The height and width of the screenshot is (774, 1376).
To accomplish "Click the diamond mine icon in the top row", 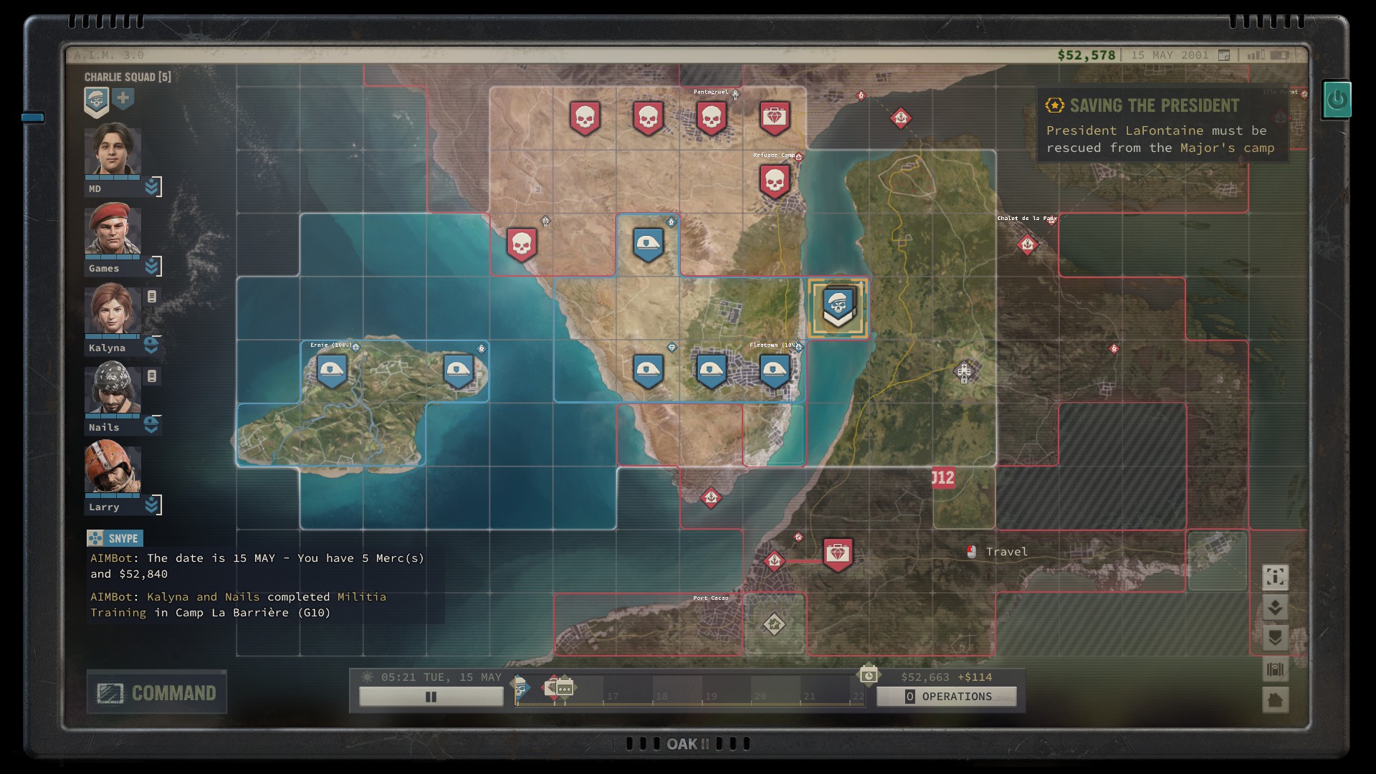I will (x=775, y=118).
